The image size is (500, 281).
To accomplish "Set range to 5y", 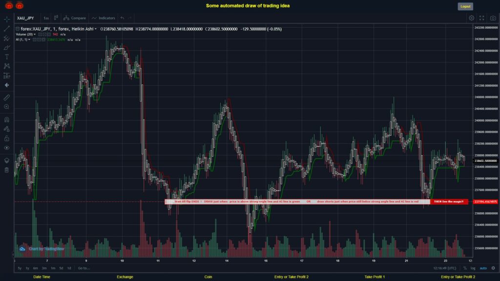I will [20, 268].
